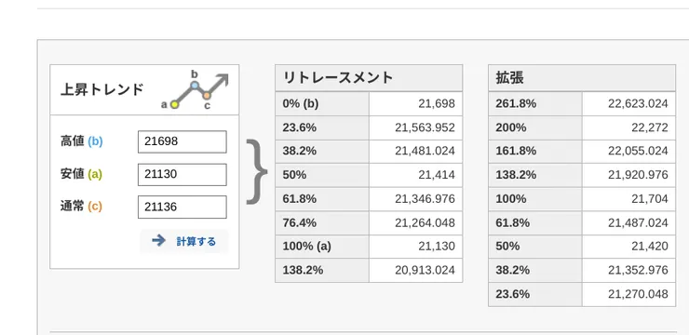Click the 0% (b) row label
Image resolution: width=689 pixels, height=335 pixels.
(x=301, y=103)
